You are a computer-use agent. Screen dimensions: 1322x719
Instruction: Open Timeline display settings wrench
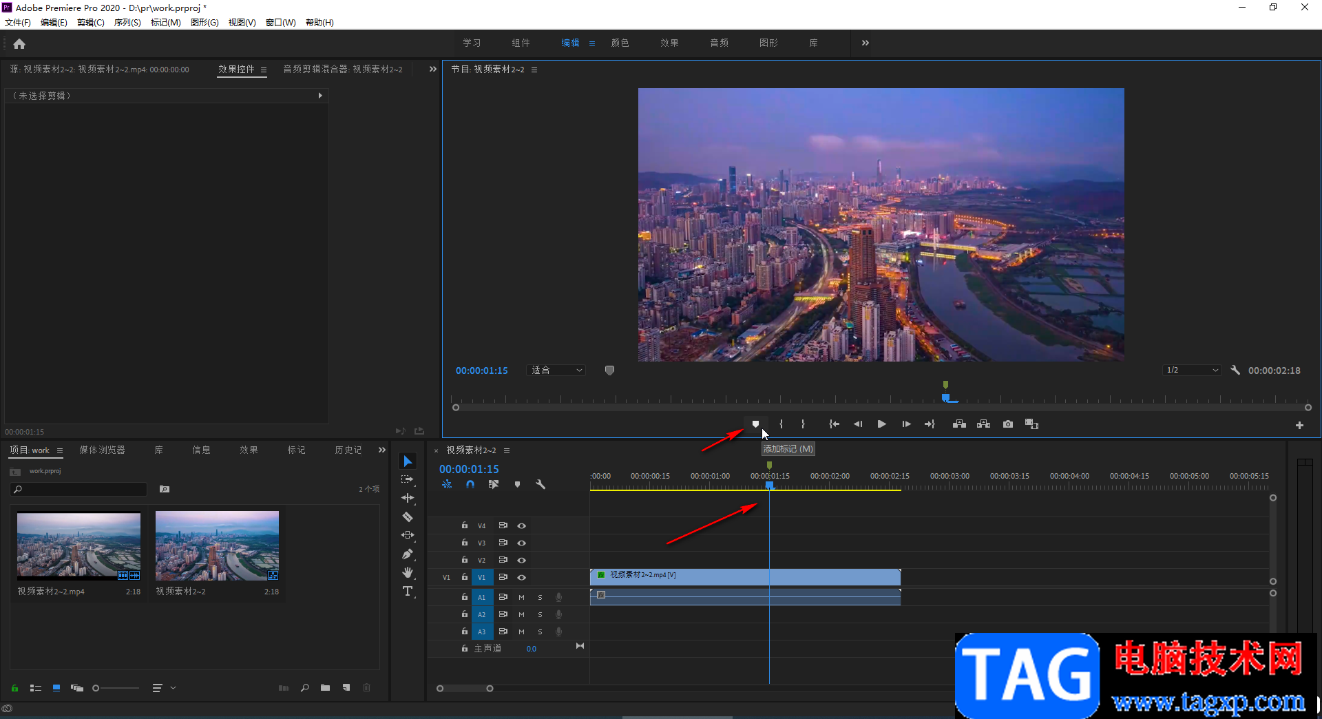point(541,484)
